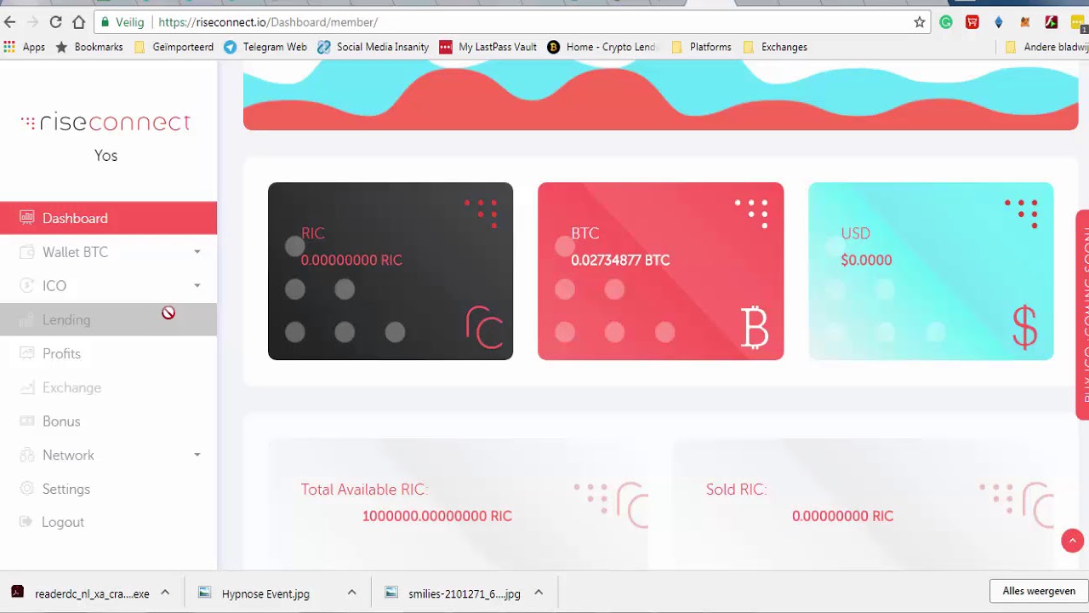Open My LastPass Vault bookmark

[488, 47]
